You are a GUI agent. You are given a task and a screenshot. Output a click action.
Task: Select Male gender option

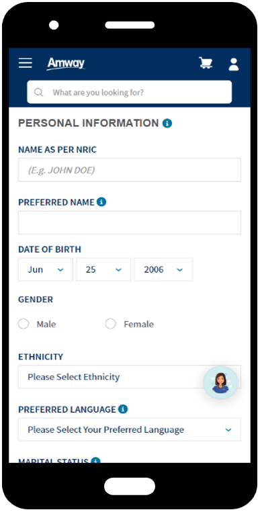(24, 325)
